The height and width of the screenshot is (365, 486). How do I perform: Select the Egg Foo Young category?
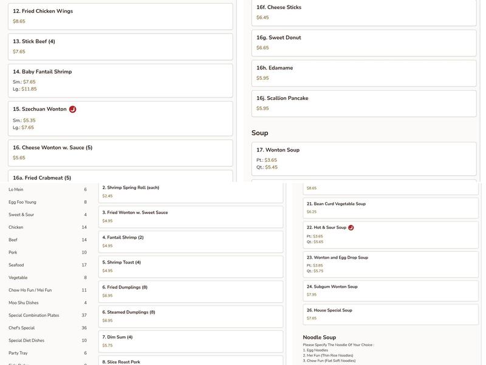[22, 202]
